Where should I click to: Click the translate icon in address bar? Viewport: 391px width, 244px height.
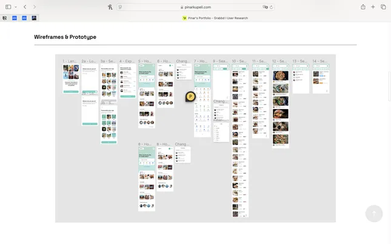[265, 7]
